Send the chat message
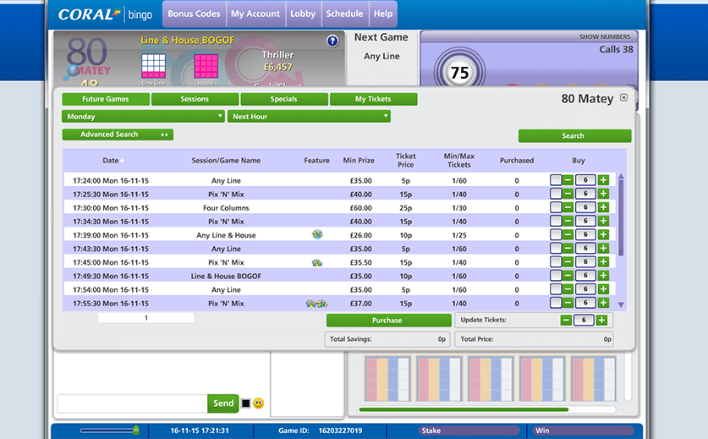The height and width of the screenshot is (439, 708). pyautogui.click(x=223, y=403)
